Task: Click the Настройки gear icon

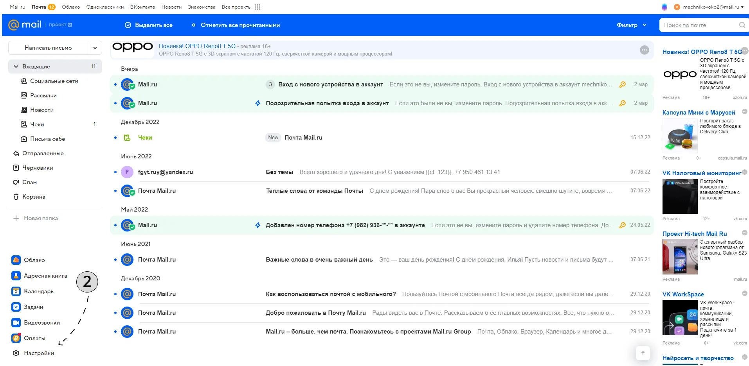Action: pyautogui.click(x=16, y=353)
